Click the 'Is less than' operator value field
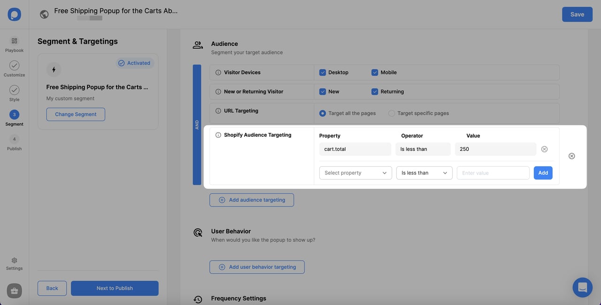601x305 pixels. 423,149
